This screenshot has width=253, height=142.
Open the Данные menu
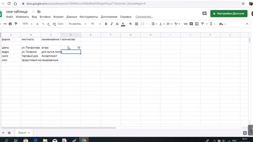point(72,17)
